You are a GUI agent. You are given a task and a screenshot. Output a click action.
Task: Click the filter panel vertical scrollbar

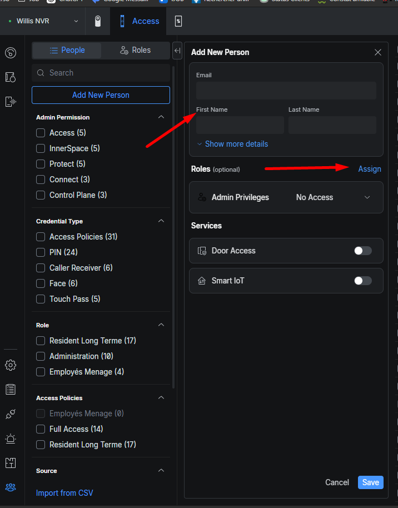(174, 227)
